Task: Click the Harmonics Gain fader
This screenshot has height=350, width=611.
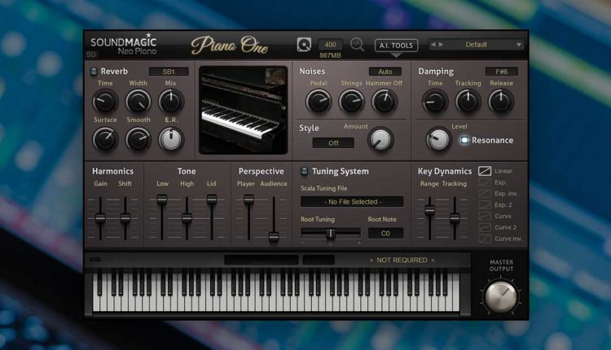Action: 100,218
